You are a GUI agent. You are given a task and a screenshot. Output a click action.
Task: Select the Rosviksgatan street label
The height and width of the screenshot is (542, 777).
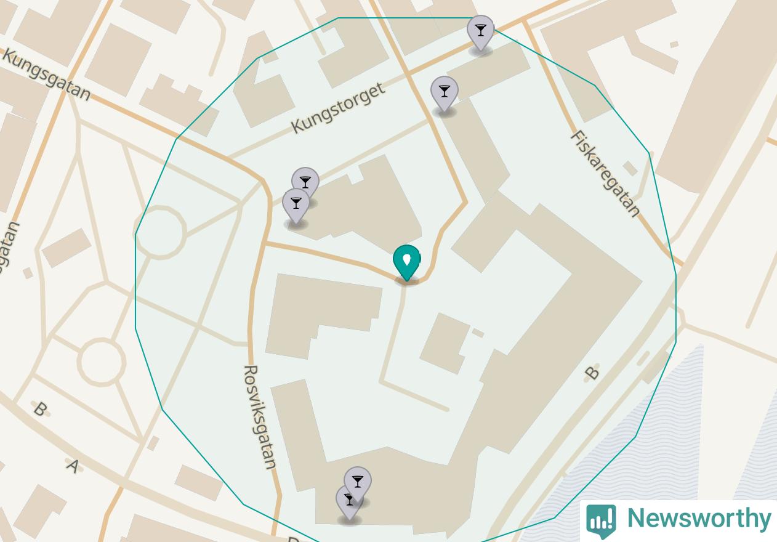coord(259,417)
